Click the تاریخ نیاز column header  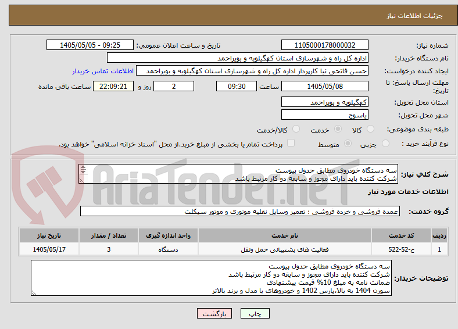coord(49,235)
